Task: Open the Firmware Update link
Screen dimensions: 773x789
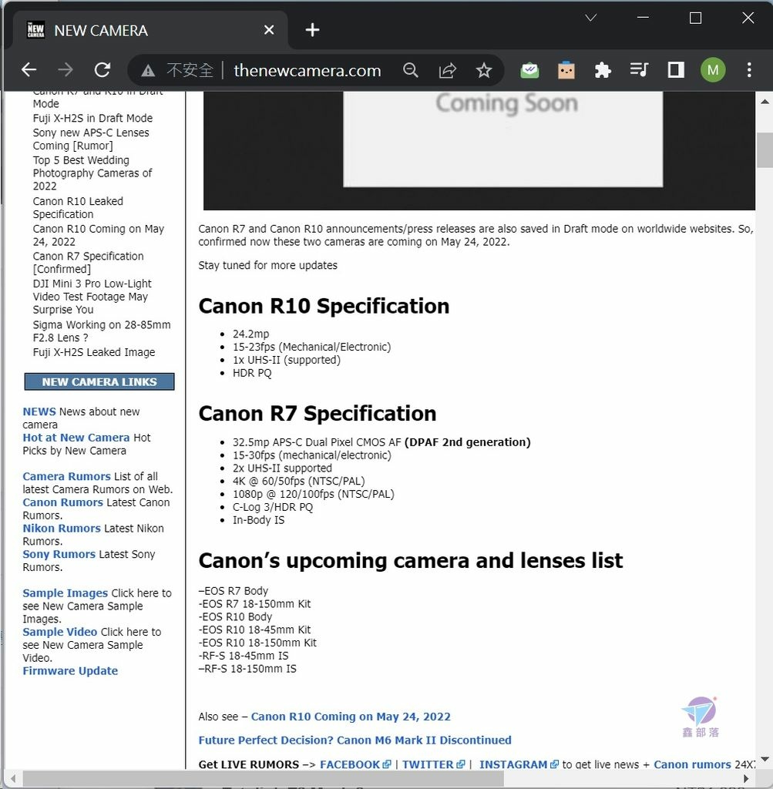Action: (x=70, y=671)
